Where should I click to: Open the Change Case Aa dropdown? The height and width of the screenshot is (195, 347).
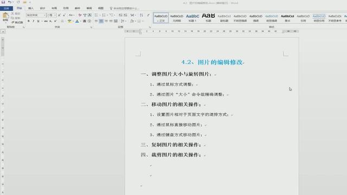(x=72, y=15)
